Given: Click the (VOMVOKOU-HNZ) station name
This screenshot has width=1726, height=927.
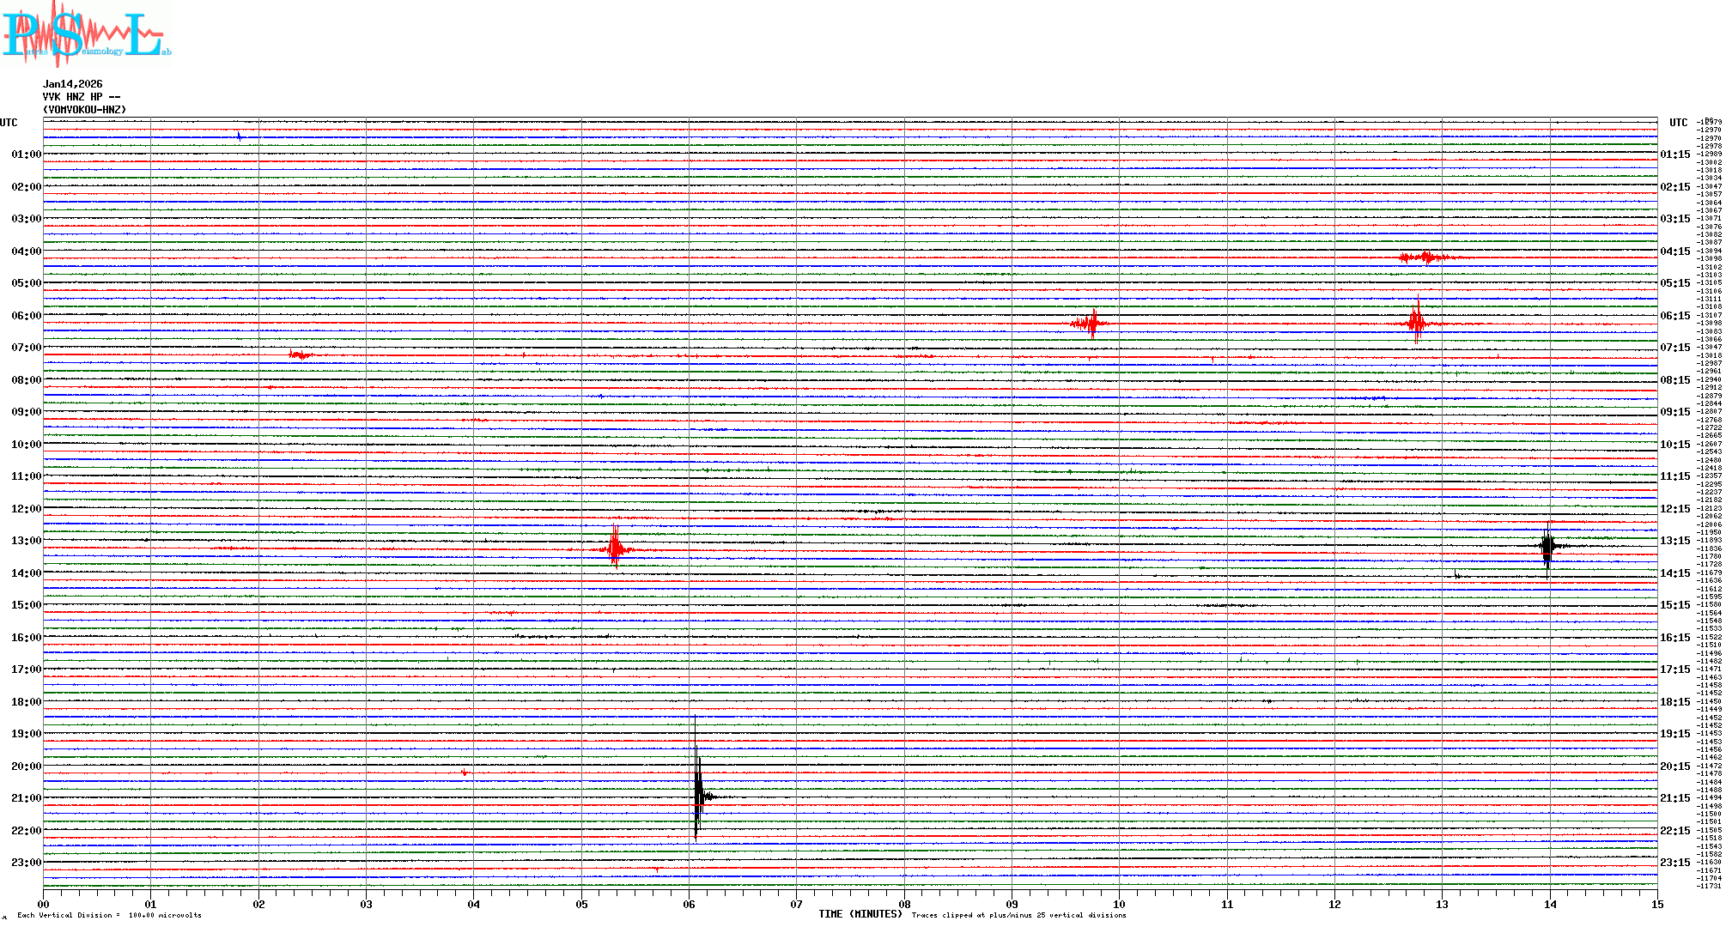Looking at the screenshot, I should (x=84, y=110).
